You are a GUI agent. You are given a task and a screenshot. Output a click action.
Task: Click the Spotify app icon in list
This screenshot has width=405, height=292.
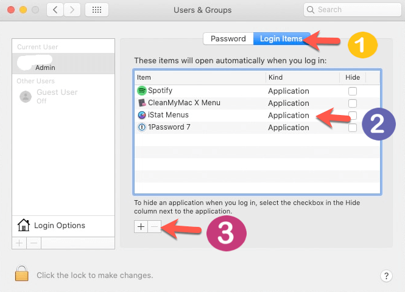click(x=142, y=91)
